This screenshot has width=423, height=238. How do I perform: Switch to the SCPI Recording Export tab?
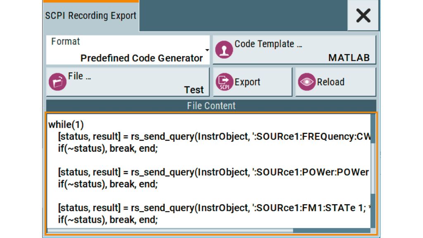[x=90, y=16]
